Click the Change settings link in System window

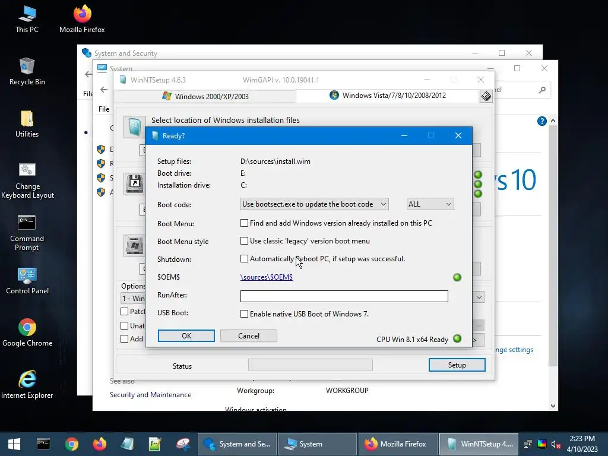coord(514,350)
